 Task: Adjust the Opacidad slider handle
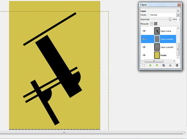[x=170, y=19]
